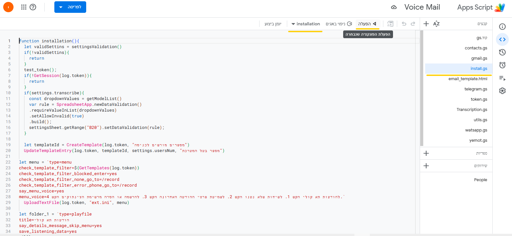Screen dimensions: 512x236
Task: Click say_menu_voice=yes on line 27
Action: pyautogui.click(x=41, y=191)
